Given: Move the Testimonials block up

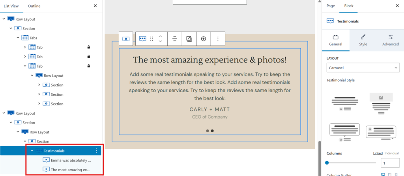Looking at the screenshot, I should click(160, 36).
